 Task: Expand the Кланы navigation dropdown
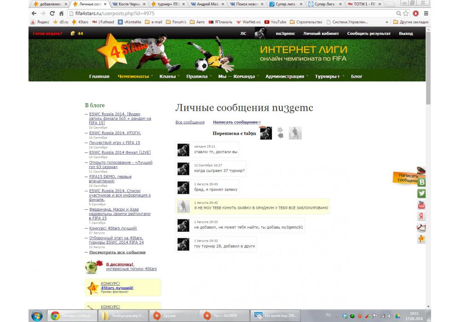point(169,76)
